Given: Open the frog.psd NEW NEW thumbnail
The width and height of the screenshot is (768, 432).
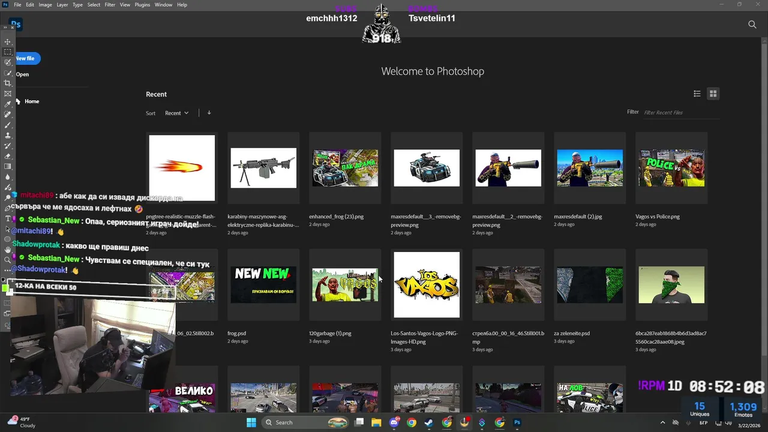Looking at the screenshot, I should tap(263, 284).
